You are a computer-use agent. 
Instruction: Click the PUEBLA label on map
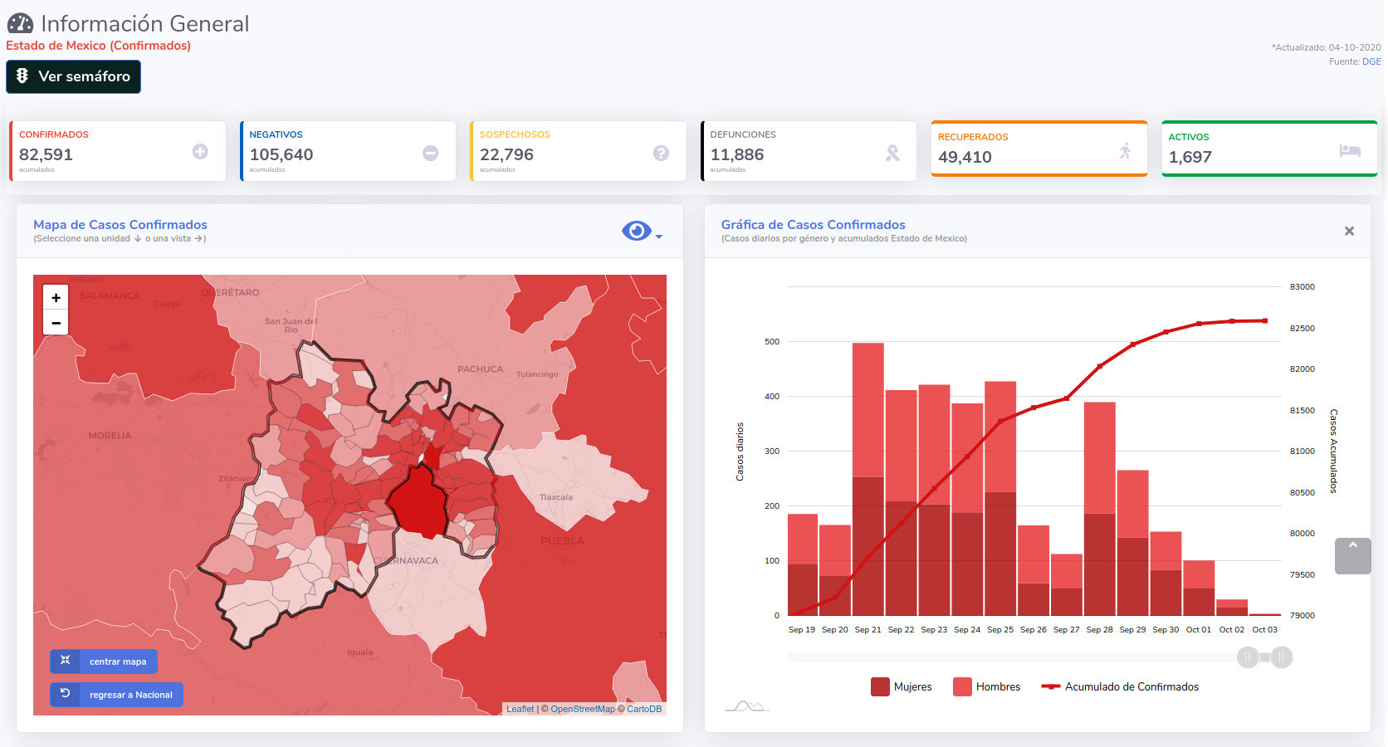coord(562,541)
